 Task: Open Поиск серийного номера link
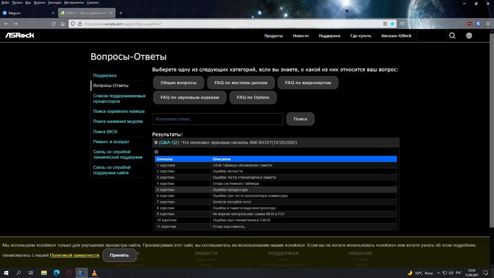point(119,111)
